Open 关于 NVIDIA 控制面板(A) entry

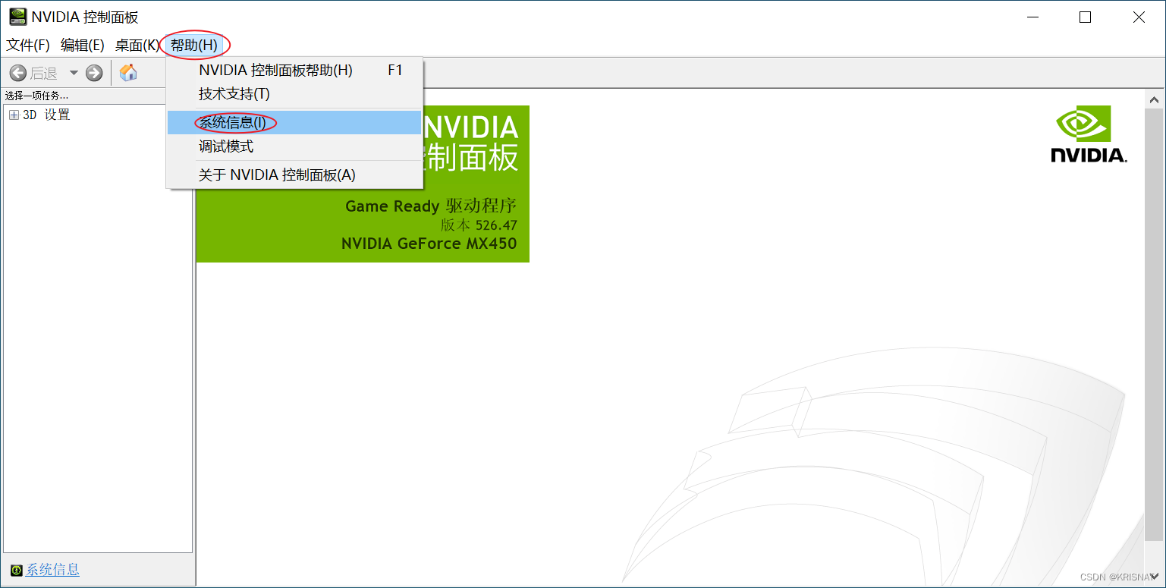click(x=294, y=175)
